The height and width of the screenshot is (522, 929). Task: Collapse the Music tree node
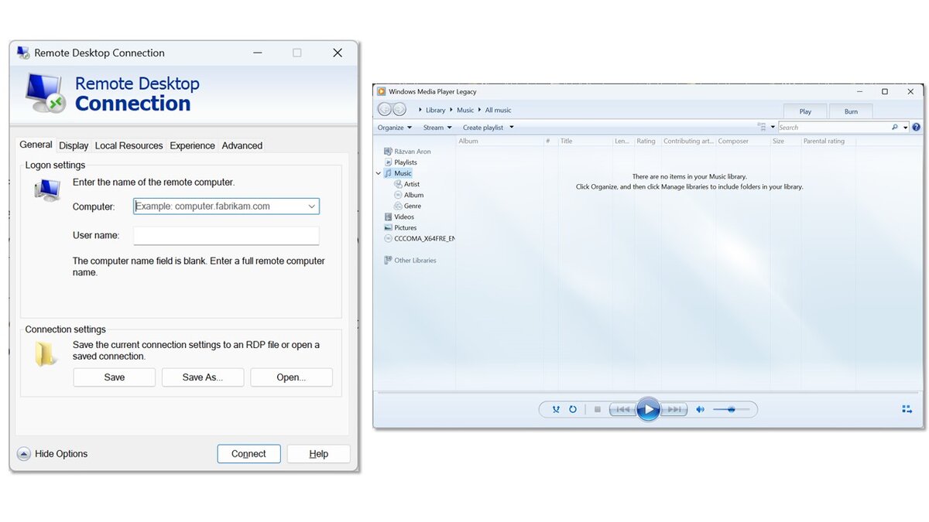coord(379,173)
